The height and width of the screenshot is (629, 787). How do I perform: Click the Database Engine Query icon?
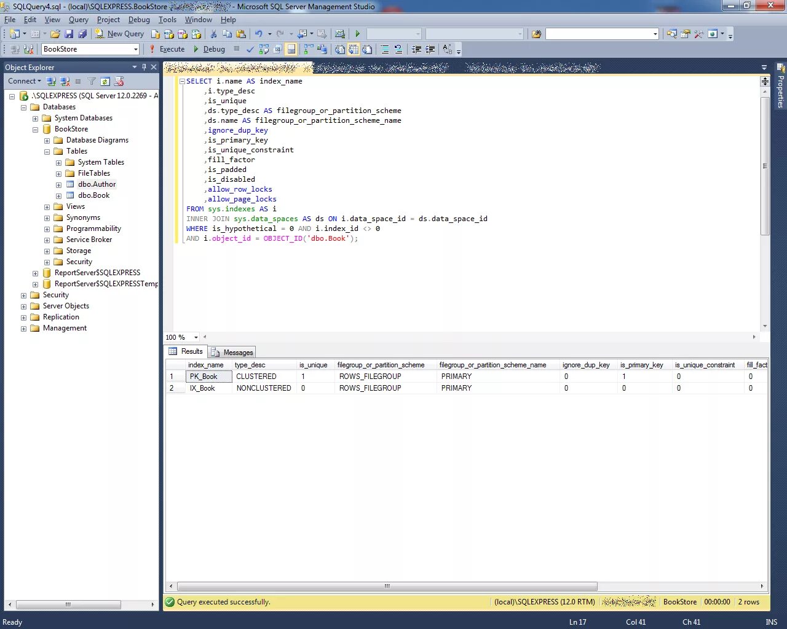156,34
